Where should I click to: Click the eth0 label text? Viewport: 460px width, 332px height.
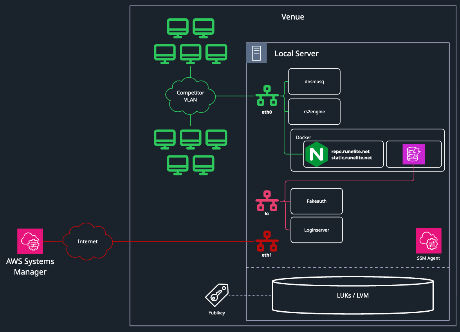coord(267,112)
